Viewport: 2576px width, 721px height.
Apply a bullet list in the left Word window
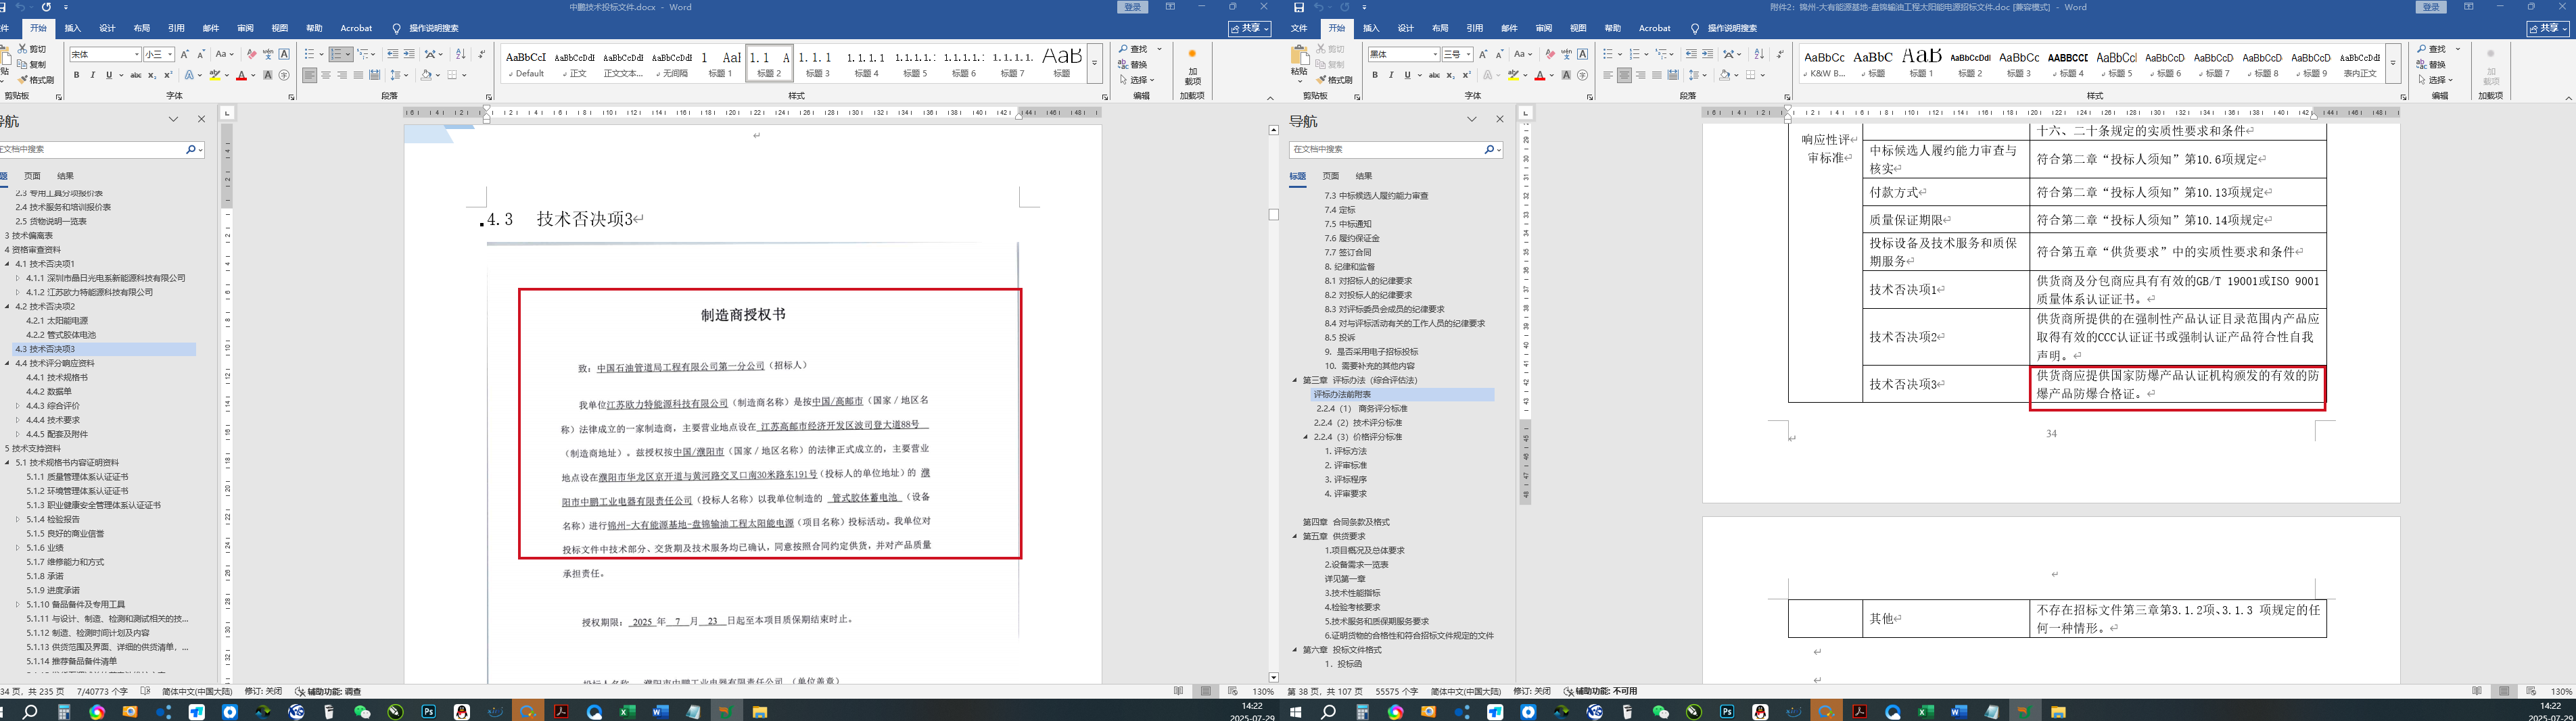(310, 54)
